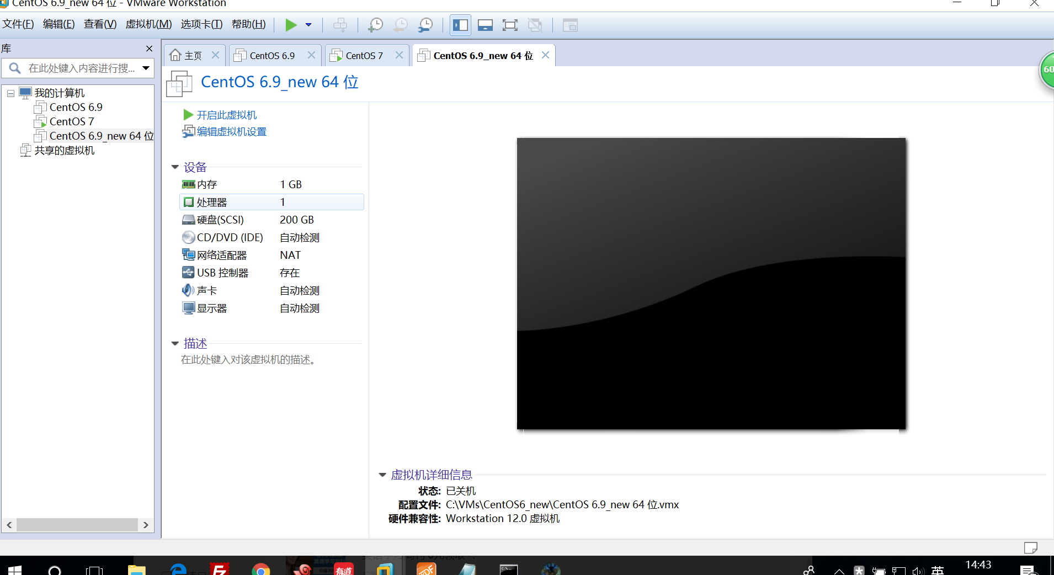Screen dimensions: 1054x575
Task: Select CentOS 6.9 in the library tree
Action: [76, 107]
